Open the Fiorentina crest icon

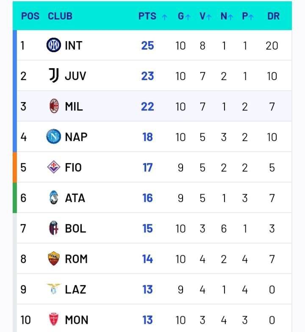click(54, 167)
